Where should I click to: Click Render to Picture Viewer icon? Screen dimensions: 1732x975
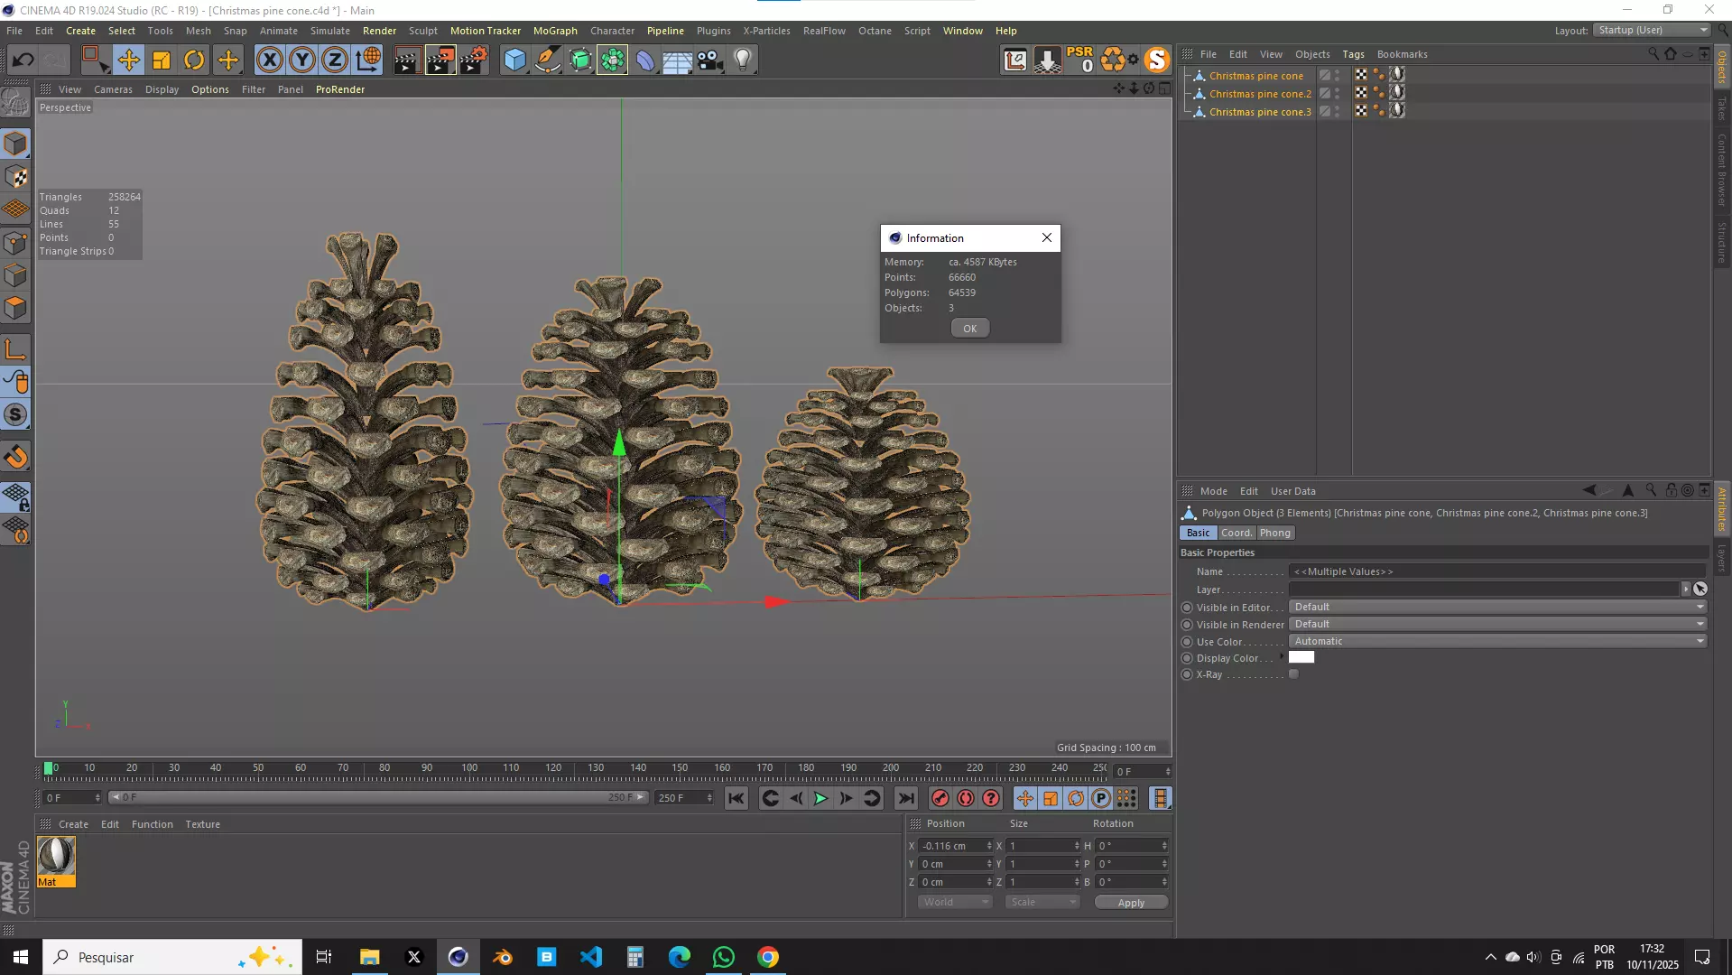440,60
